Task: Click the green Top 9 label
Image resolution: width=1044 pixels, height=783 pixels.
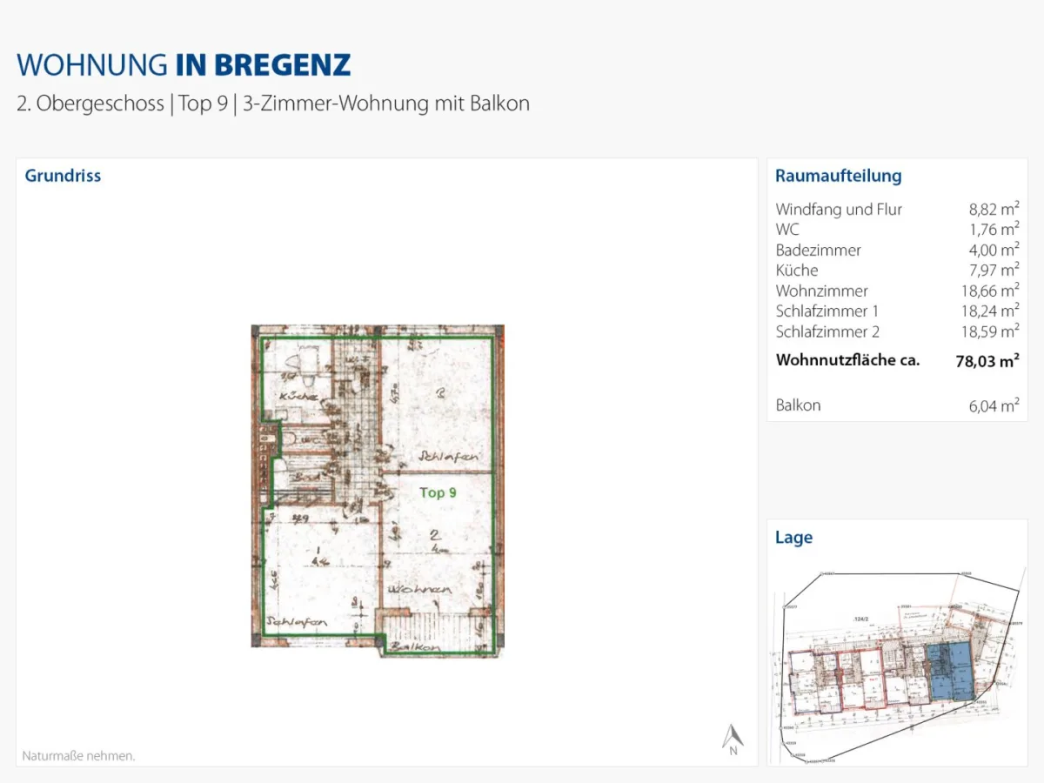Action: 438,492
